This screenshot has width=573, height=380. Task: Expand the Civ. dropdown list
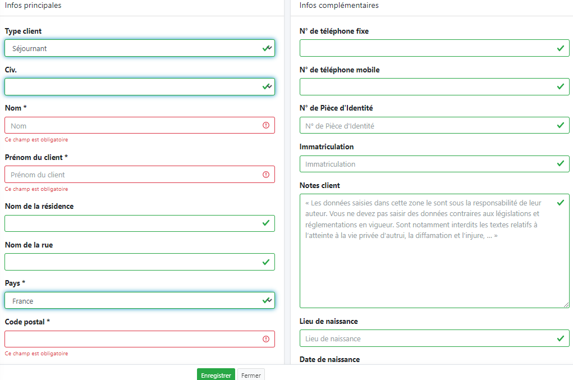coord(135,87)
